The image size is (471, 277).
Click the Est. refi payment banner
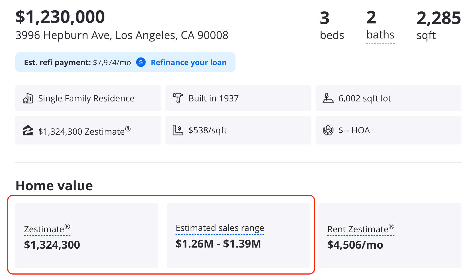(77, 62)
